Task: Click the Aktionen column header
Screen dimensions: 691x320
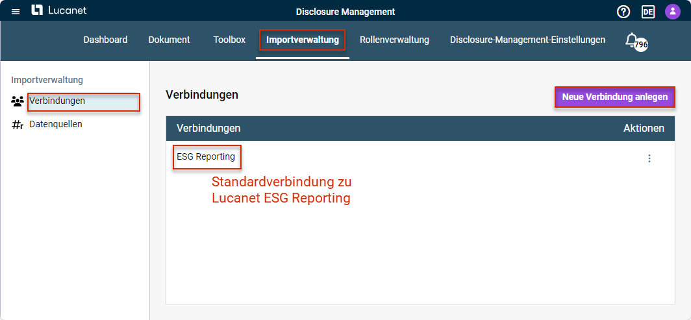Action: point(644,129)
